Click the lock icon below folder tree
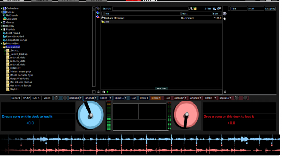 pyautogui.click(x=98, y=92)
